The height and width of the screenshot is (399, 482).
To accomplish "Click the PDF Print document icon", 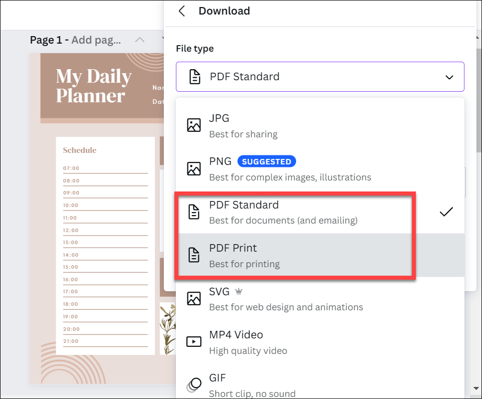I will 194,255.
